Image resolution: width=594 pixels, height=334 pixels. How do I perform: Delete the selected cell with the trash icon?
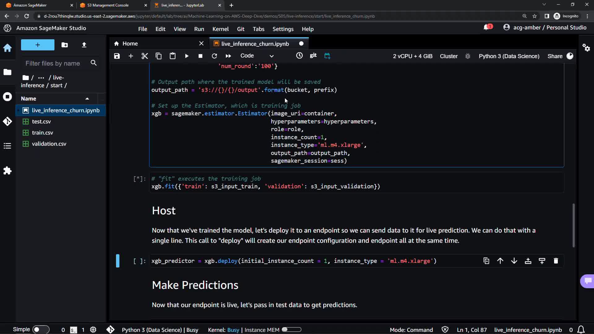tap(556, 261)
